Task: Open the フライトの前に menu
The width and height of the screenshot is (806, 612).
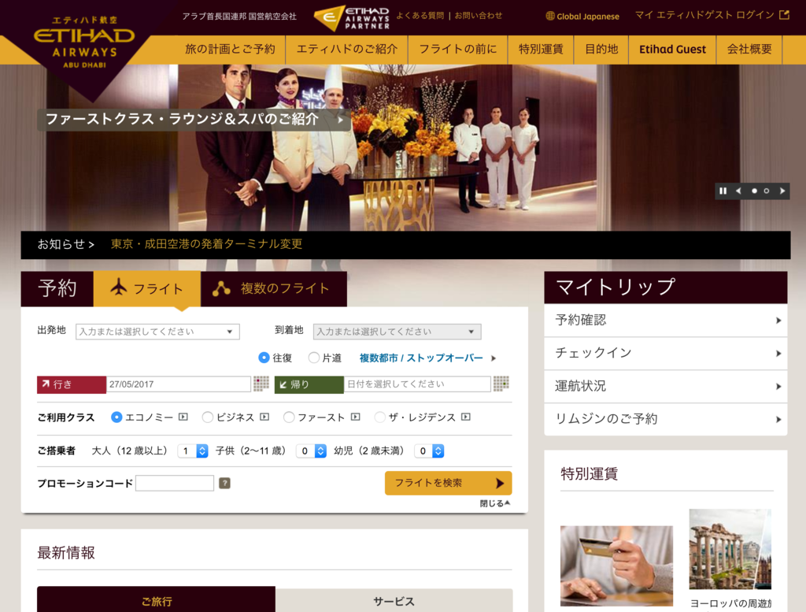Action: [457, 50]
